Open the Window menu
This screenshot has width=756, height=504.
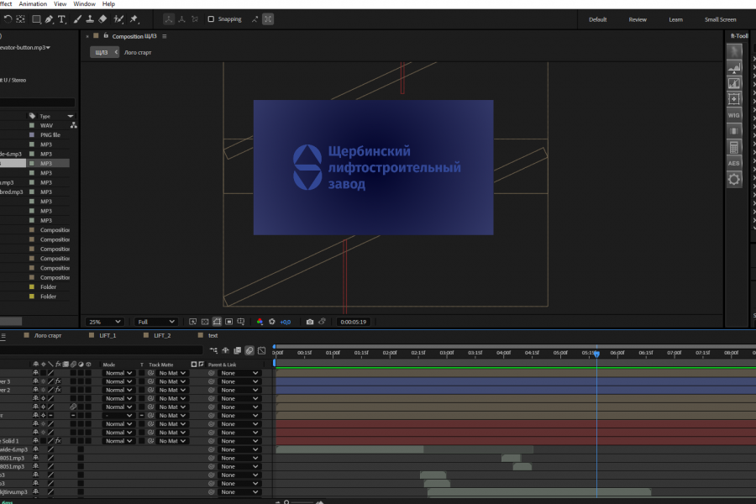pyautogui.click(x=84, y=4)
